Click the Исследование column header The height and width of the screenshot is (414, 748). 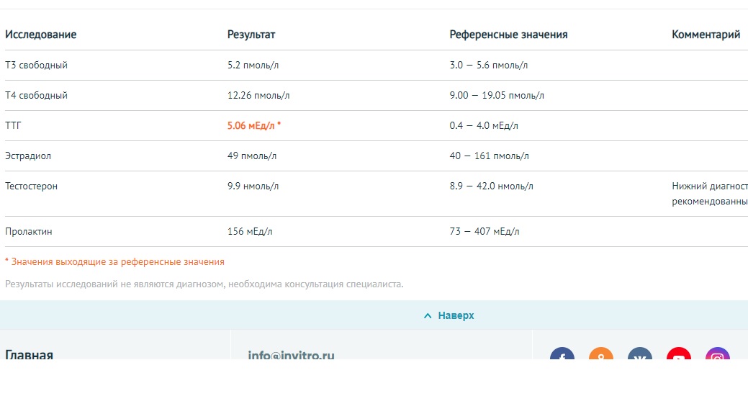[x=40, y=35]
